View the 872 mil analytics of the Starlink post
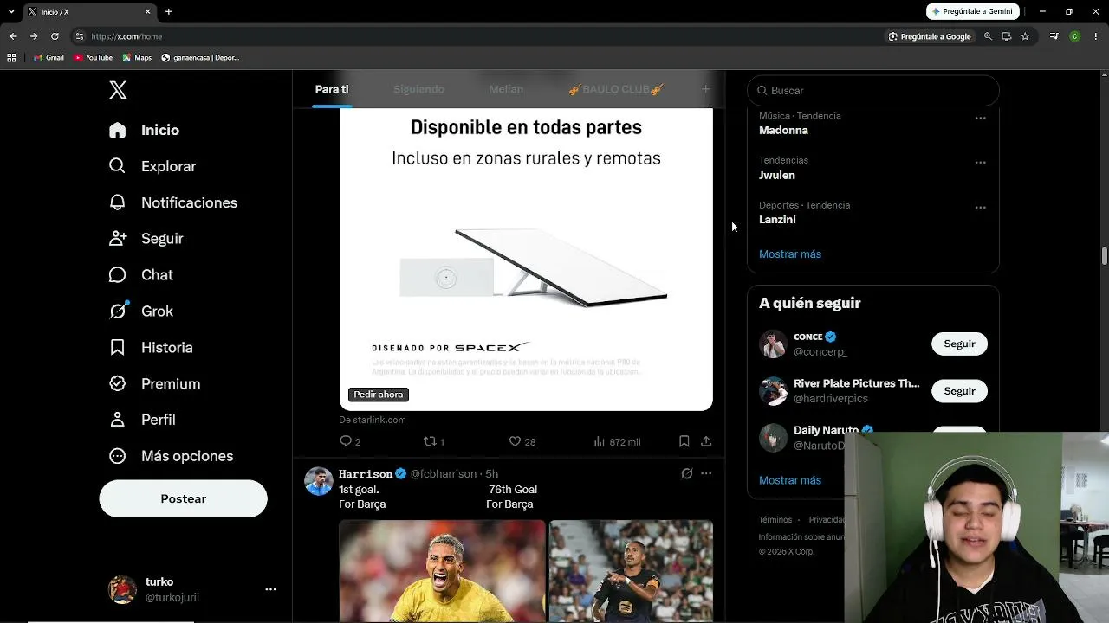 pos(617,441)
